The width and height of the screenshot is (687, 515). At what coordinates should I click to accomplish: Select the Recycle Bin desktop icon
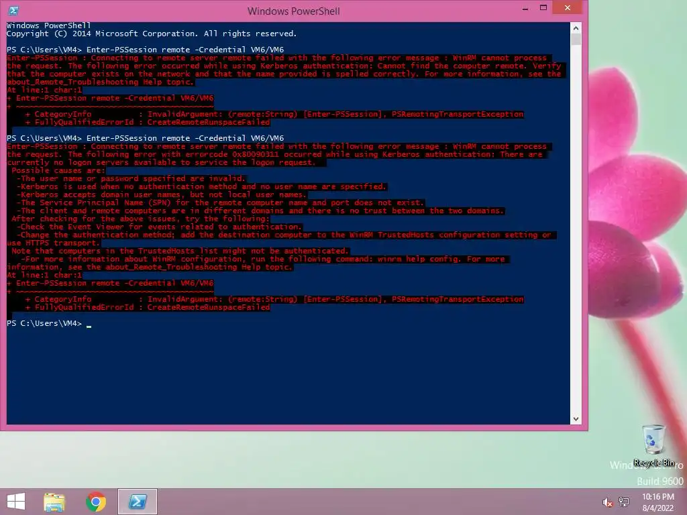653,445
